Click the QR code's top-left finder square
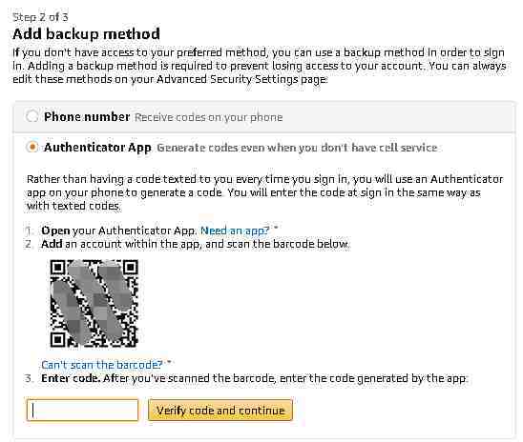 coord(57,268)
